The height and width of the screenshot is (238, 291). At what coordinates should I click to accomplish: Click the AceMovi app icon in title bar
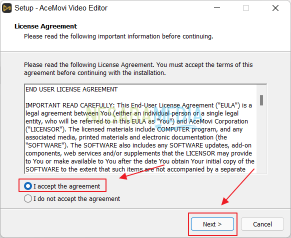coord(7,8)
